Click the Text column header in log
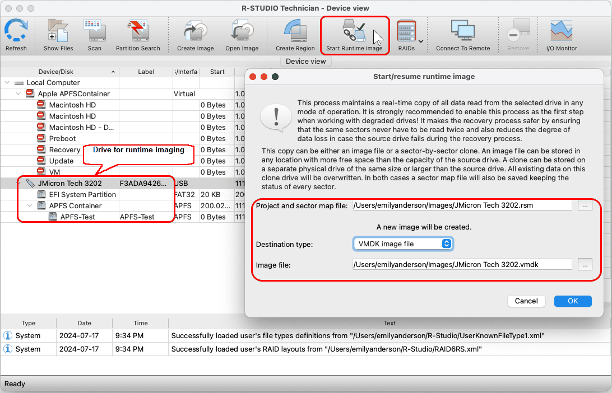 tap(390, 323)
